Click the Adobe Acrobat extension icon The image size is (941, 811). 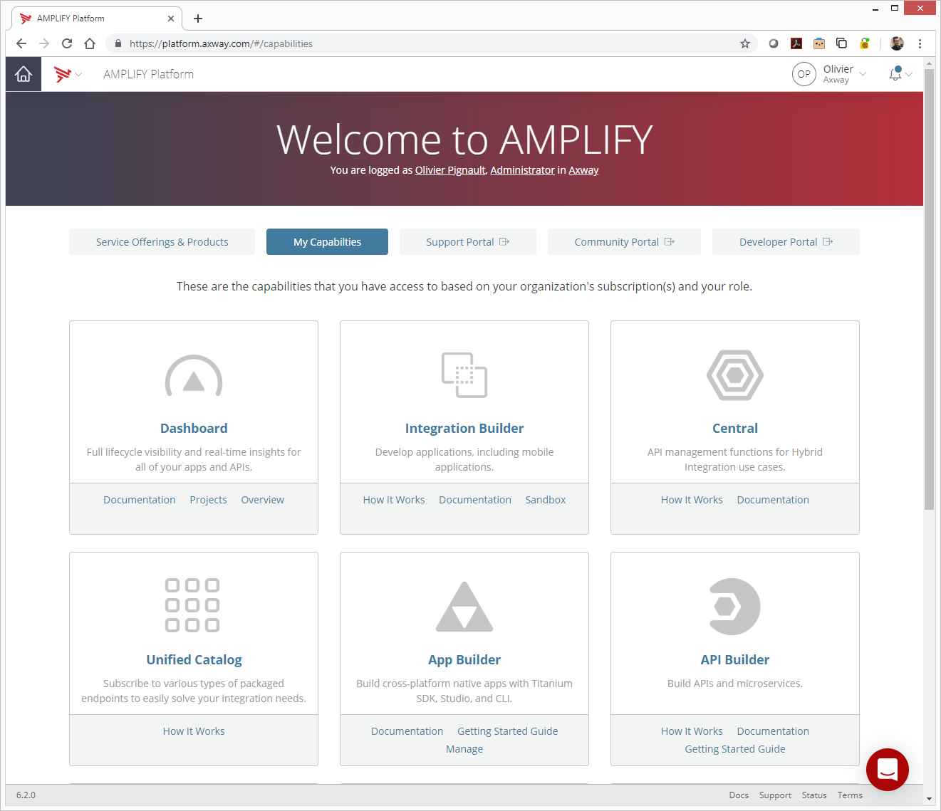pos(796,43)
